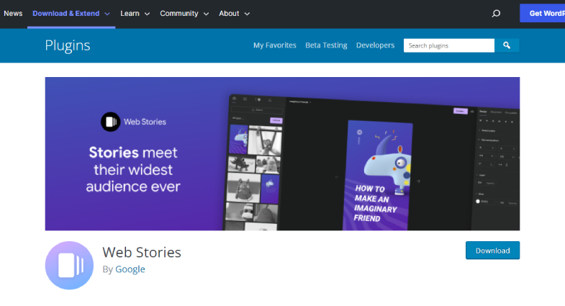
Task: Click the Web Stories plugin icon
Action: pyautogui.click(x=69, y=265)
